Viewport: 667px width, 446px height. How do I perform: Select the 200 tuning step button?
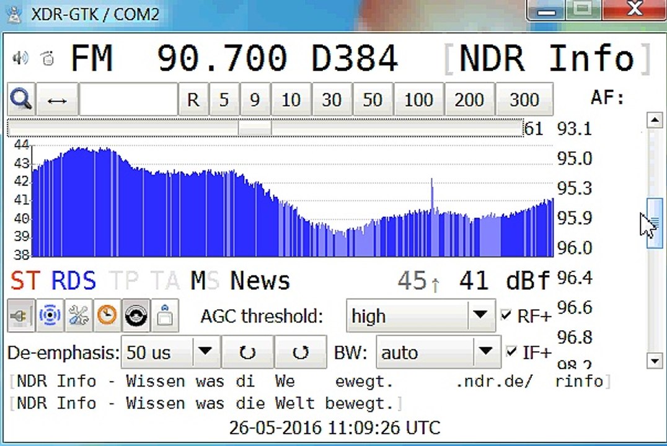469,99
